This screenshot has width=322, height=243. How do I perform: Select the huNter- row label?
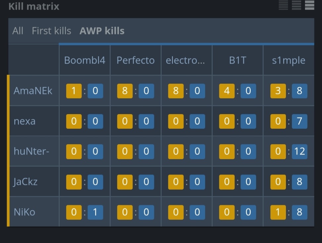(x=32, y=151)
